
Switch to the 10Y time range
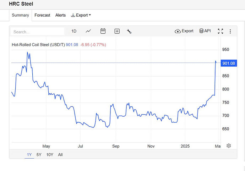(x=50, y=155)
